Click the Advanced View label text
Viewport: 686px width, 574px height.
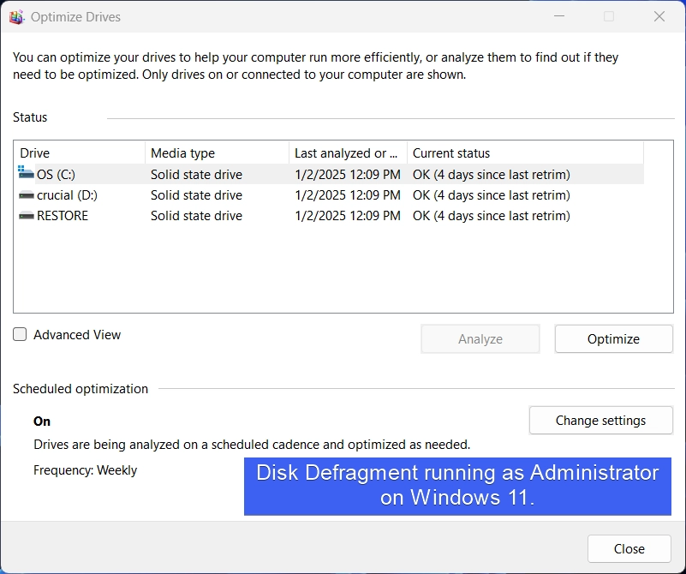point(77,335)
